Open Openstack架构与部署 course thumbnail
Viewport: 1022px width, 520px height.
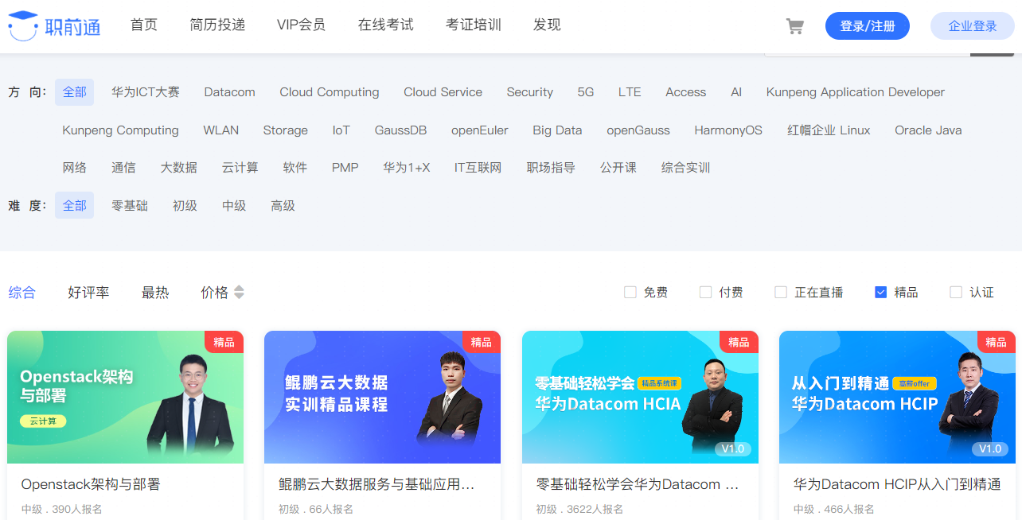(x=125, y=397)
